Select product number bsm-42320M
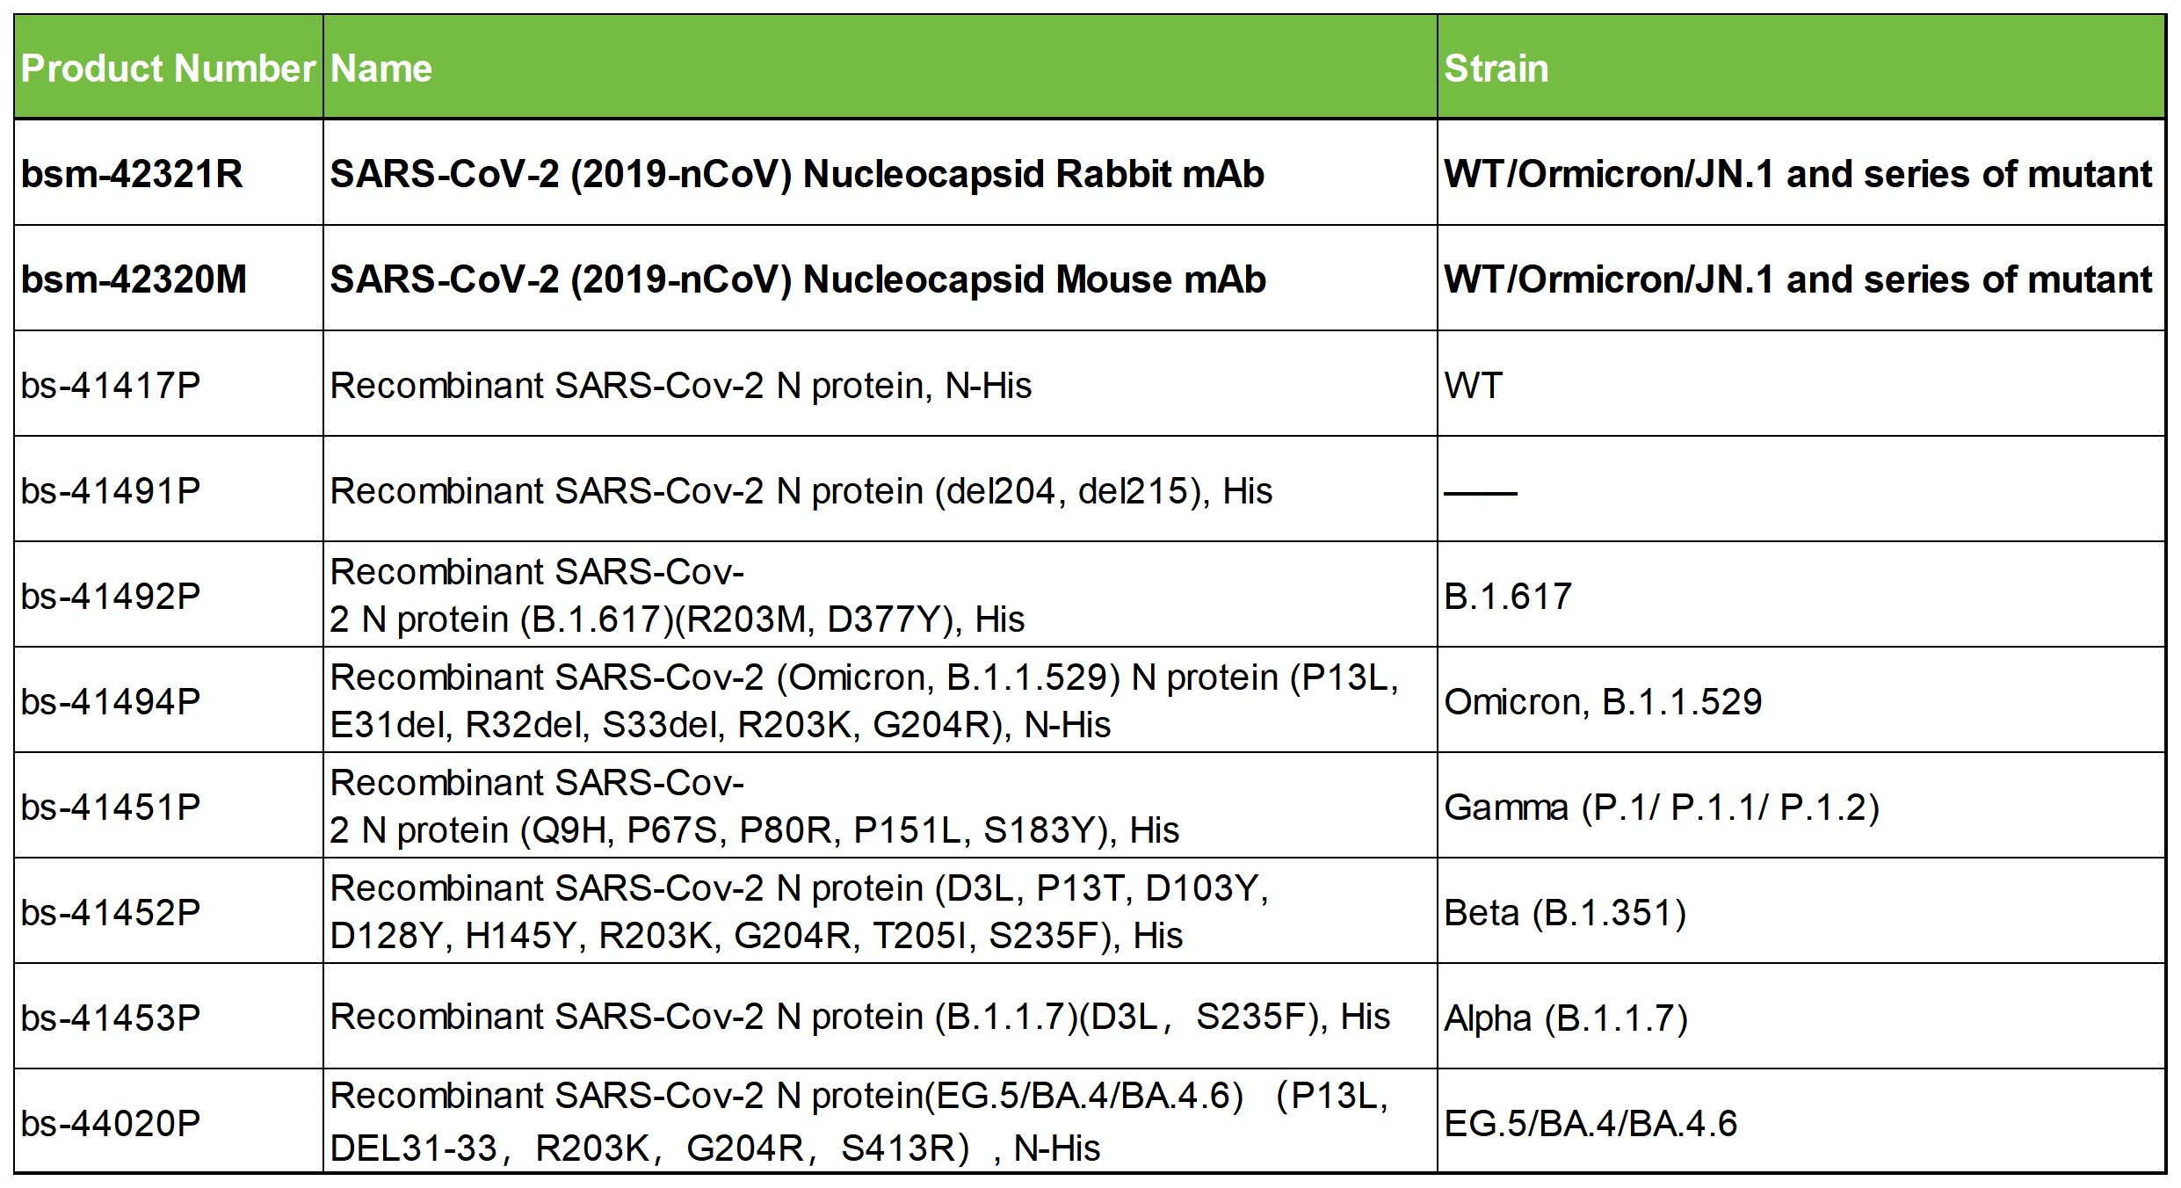This screenshot has height=1188, width=2181. click(x=134, y=279)
